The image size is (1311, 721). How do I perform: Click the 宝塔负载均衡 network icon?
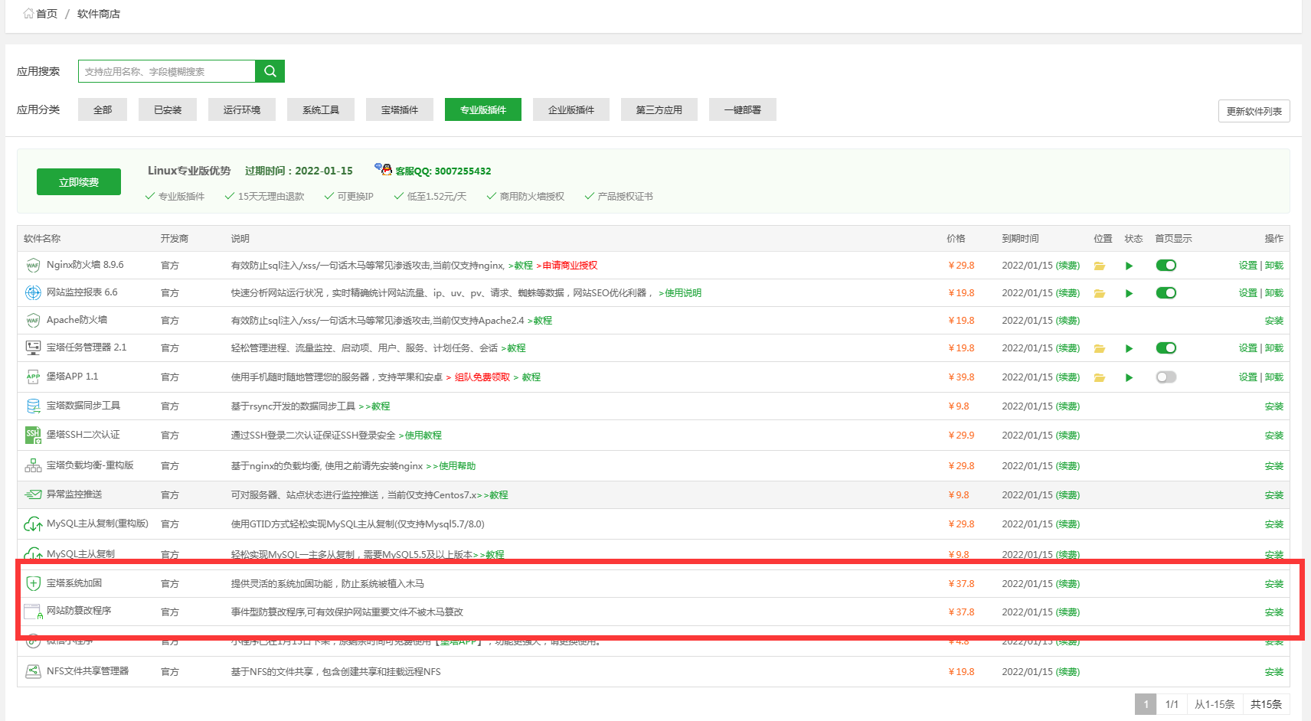tap(33, 465)
